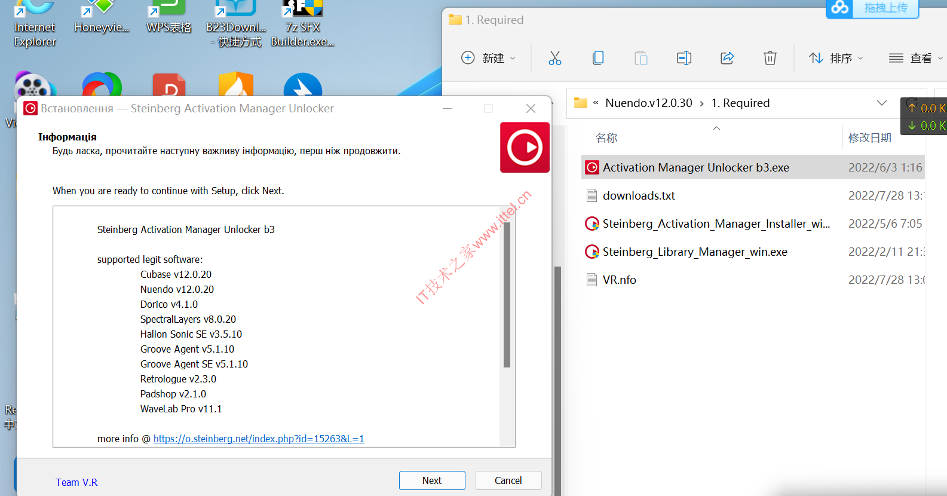
Task: Click date 2022/6/3 1:16 cell
Action: click(x=885, y=167)
